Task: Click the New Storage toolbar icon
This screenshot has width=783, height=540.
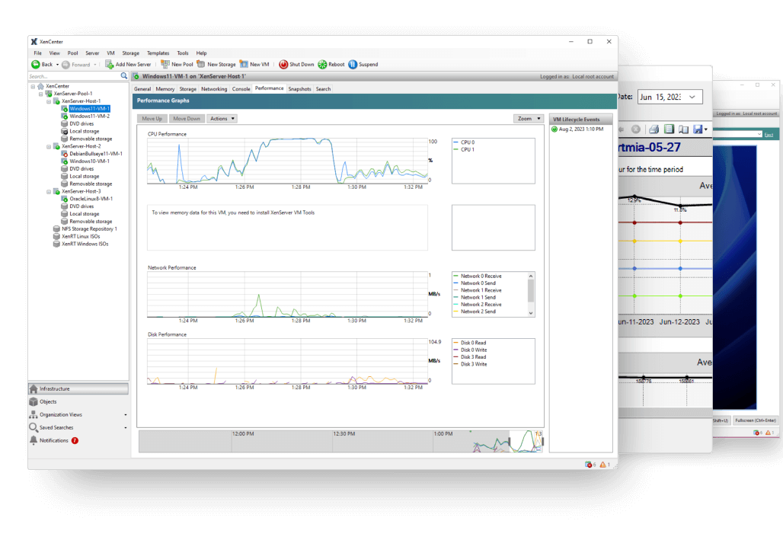Action: coord(201,65)
